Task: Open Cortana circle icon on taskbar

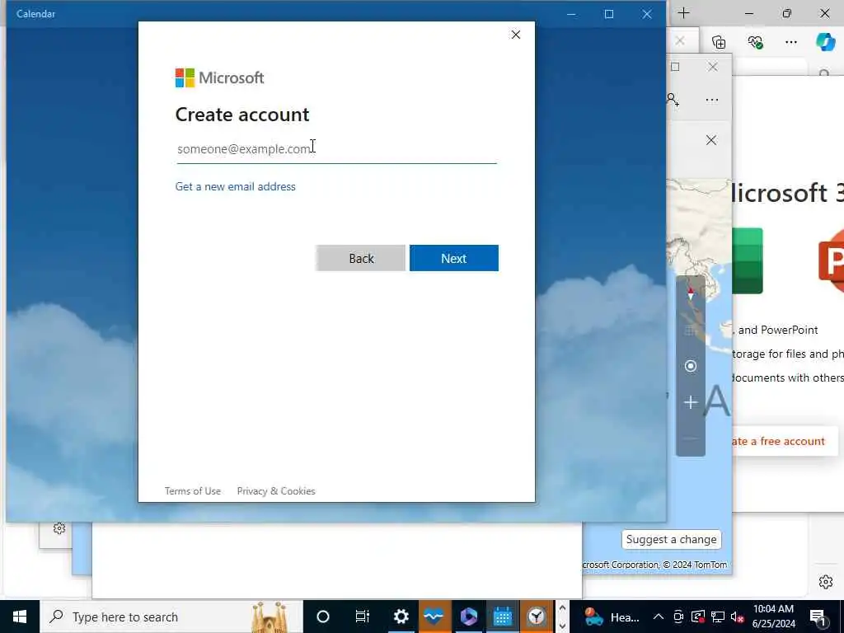Action: click(323, 617)
